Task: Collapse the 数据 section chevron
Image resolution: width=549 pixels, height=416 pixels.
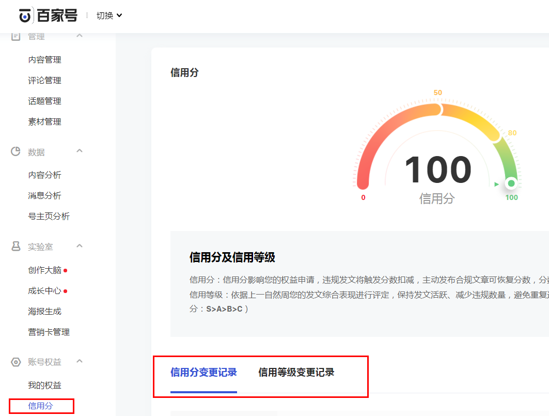Action: (x=80, y=151)
